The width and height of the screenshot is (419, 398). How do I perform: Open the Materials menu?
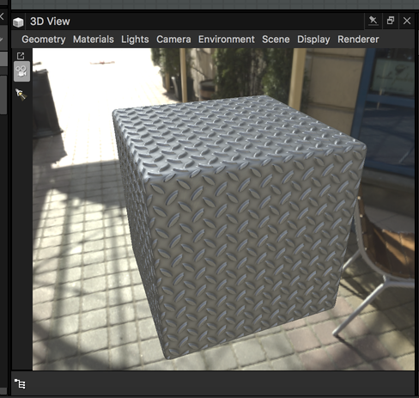94,40
